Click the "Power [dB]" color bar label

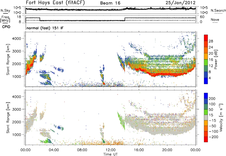(216, 59)
